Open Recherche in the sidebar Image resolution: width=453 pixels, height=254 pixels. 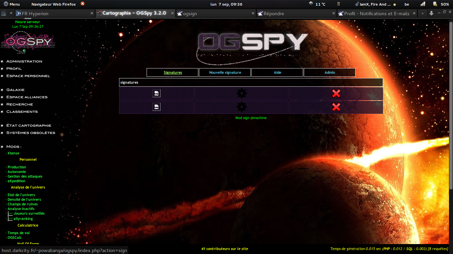click(20, 104)
